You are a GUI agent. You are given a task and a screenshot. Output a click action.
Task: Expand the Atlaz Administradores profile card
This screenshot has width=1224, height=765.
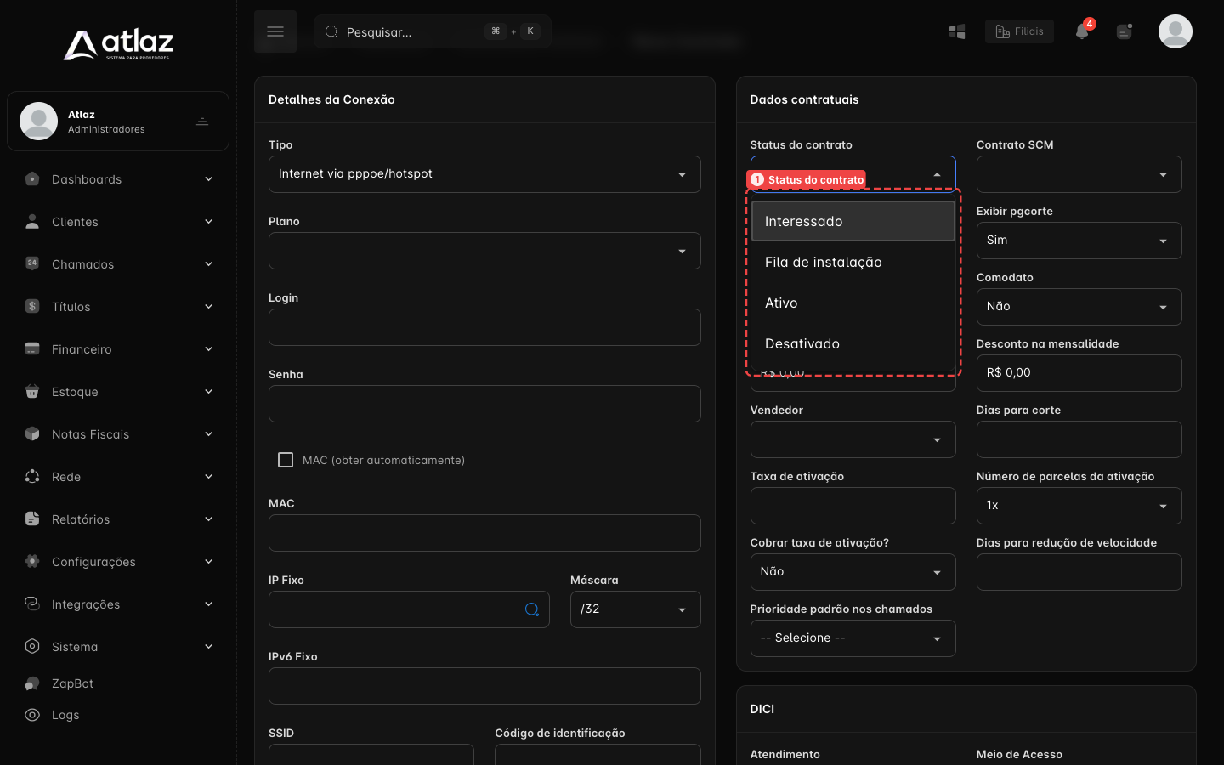(x=118, y=122)
